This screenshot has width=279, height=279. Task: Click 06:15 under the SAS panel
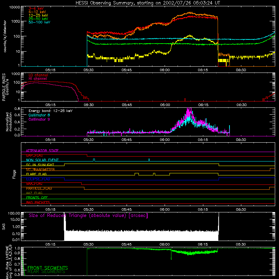(x=203, y=244)
